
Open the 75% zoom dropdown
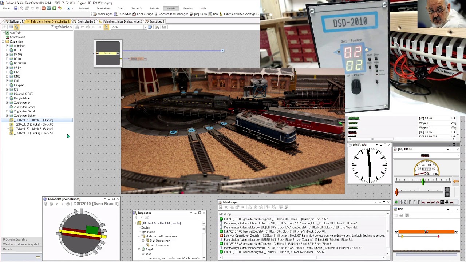tap(145, 27)
